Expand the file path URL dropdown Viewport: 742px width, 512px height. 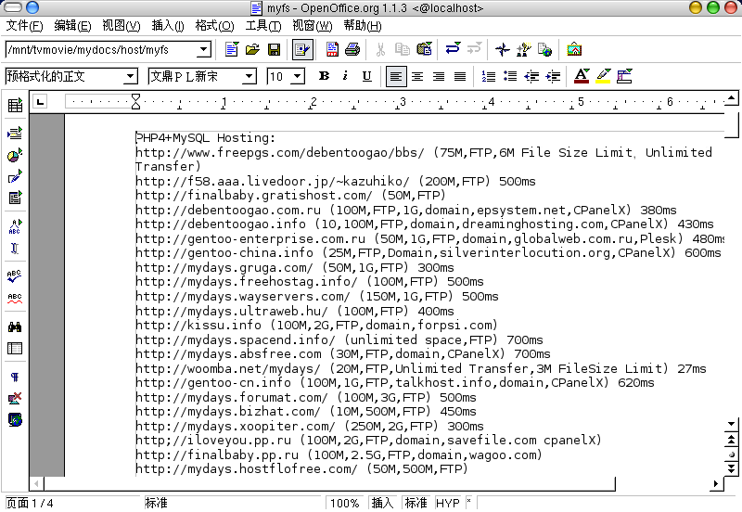click(203, 49)
